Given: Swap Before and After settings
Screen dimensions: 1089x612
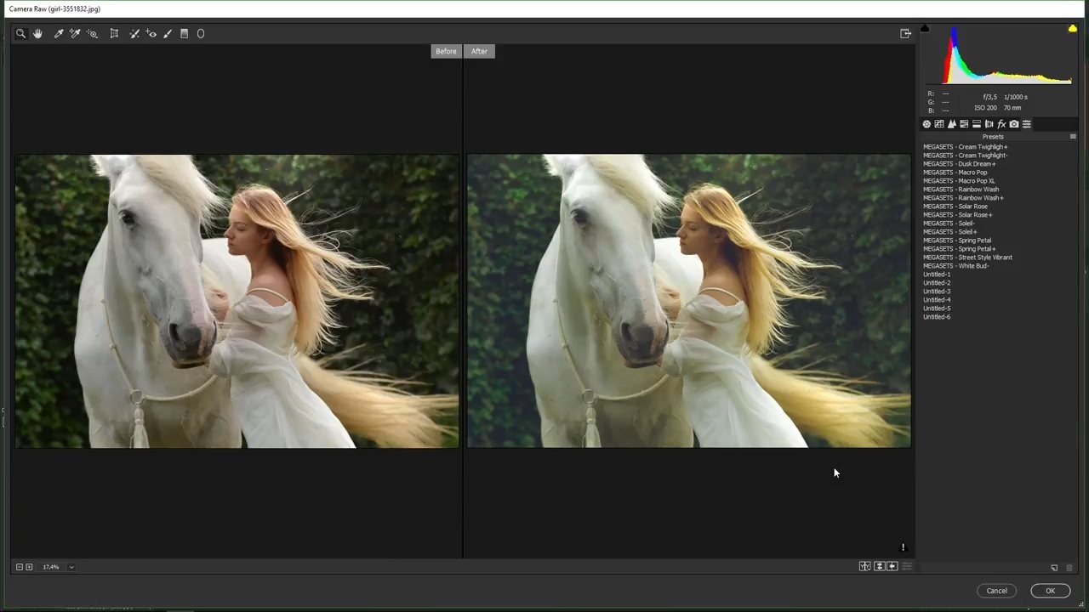Looking at the screenshot, I should (x=879, y=566).
